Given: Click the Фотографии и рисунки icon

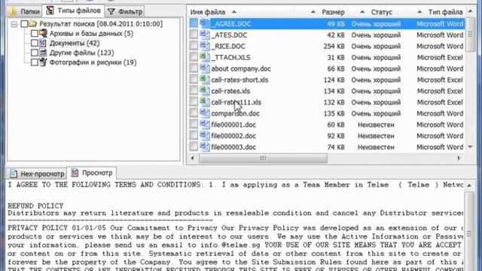Looking at the screenshot, I should (x=43, y=62).
